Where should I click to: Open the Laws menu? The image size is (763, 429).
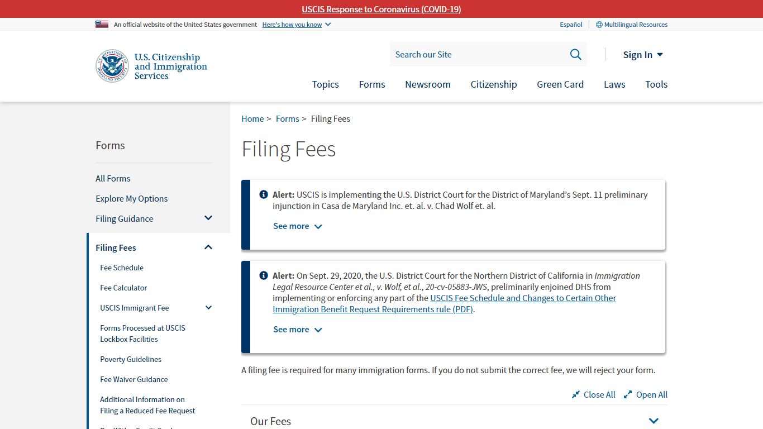(x=614, y=84)
